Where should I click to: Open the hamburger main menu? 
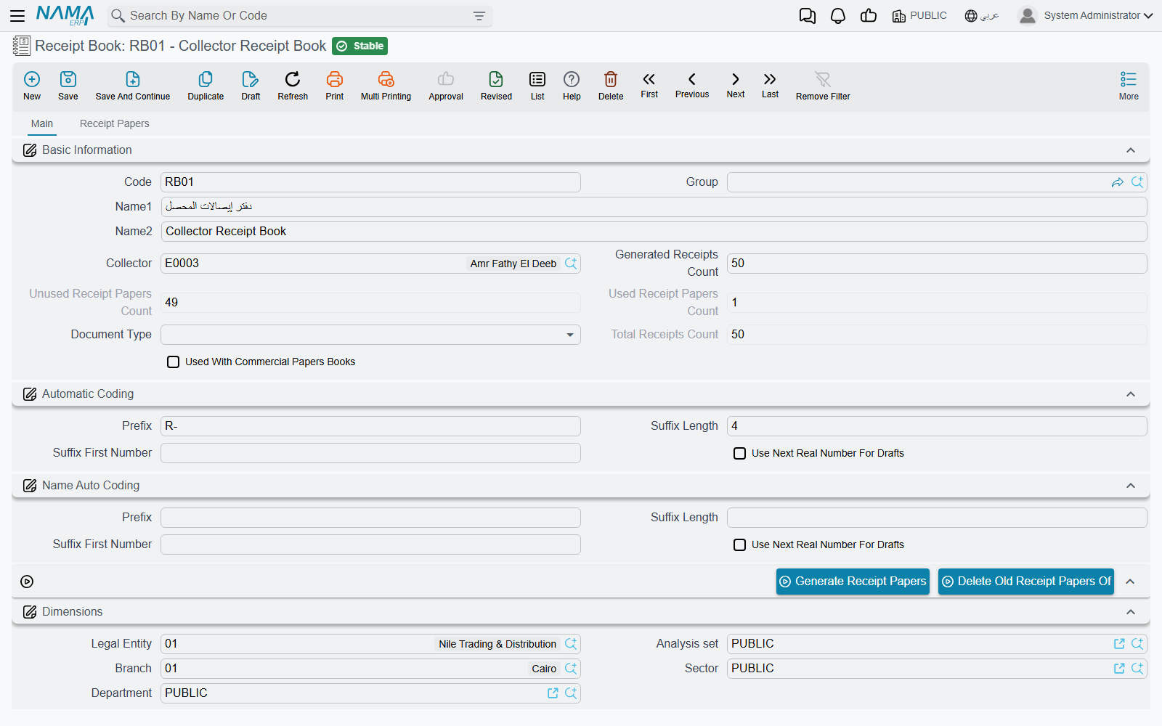(17, 15)
